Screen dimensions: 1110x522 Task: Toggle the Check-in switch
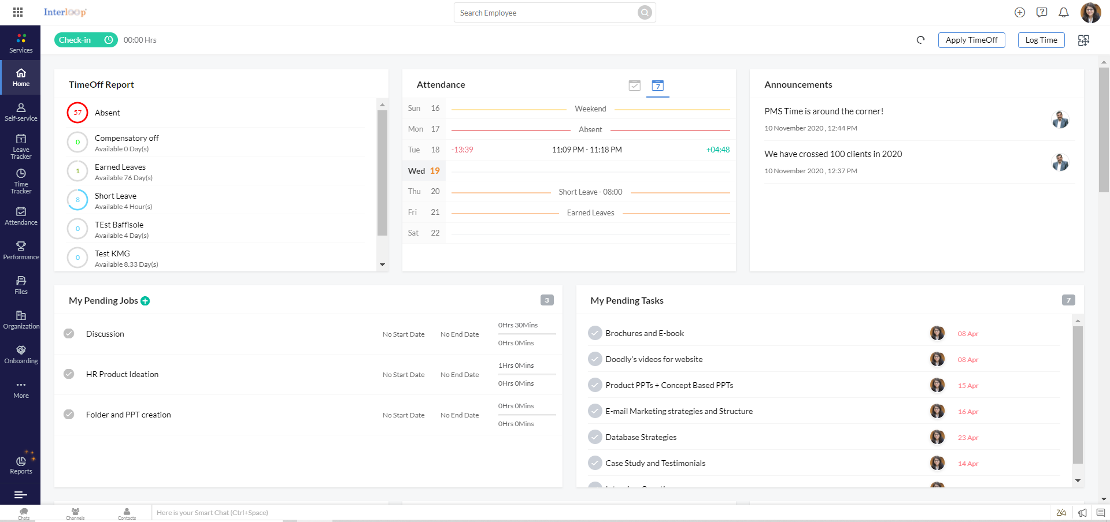pyautogui.click(x=86, y=40)
